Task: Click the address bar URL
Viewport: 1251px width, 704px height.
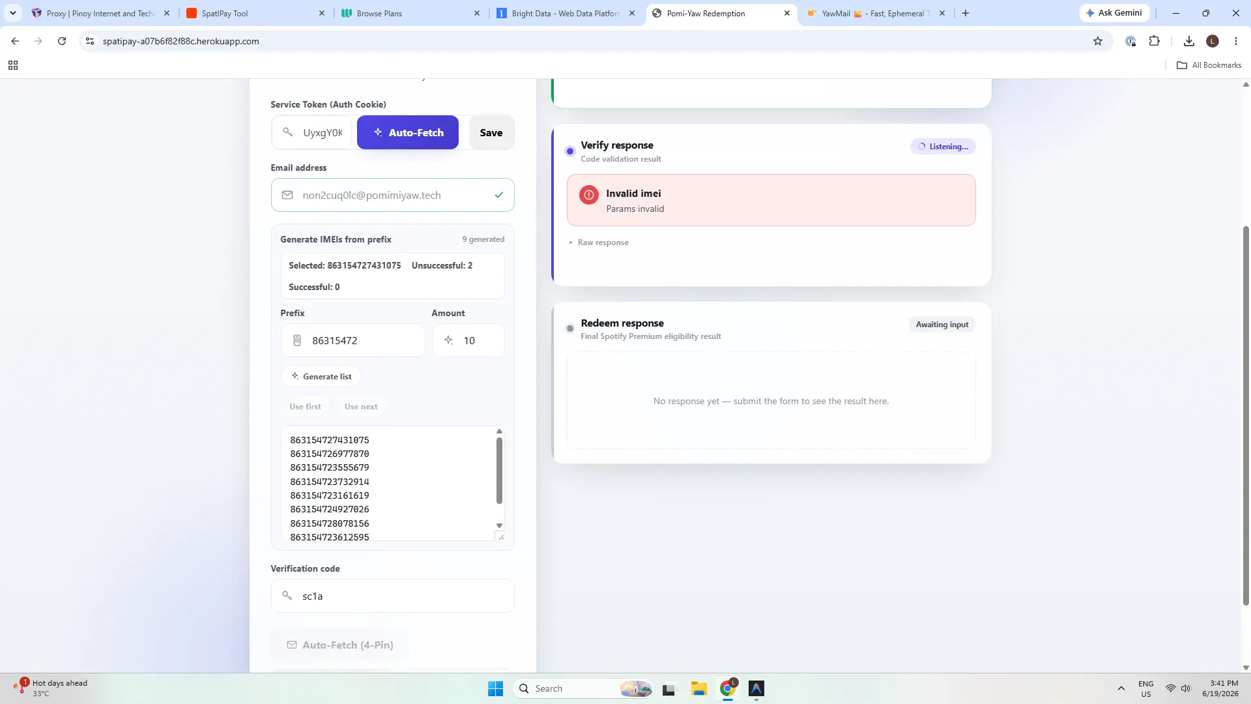Action: [x=181, y=41]
